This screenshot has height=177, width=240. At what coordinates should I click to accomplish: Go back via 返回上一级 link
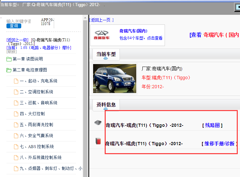tap(17, 40)
